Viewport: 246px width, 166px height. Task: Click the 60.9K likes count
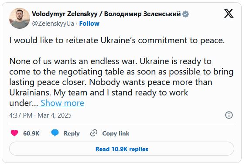point(31,133)
